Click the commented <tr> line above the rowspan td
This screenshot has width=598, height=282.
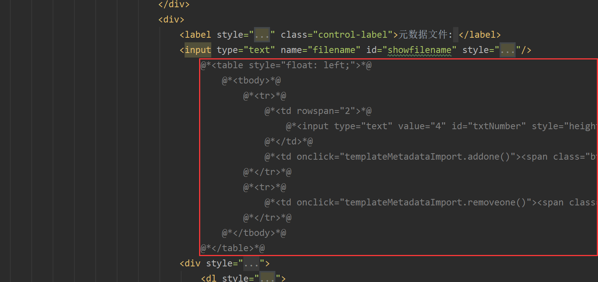tap(265, 96)
